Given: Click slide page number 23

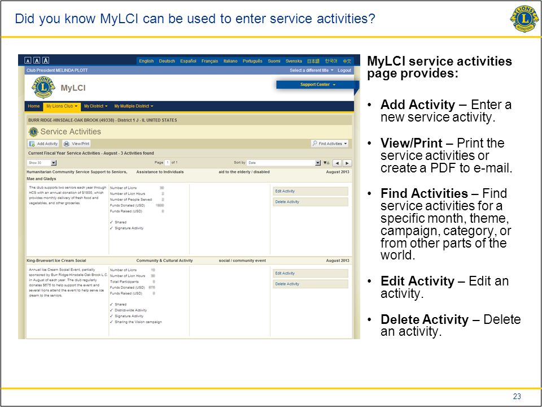Looking at the screenshot, I should click(x=517, y=396).
